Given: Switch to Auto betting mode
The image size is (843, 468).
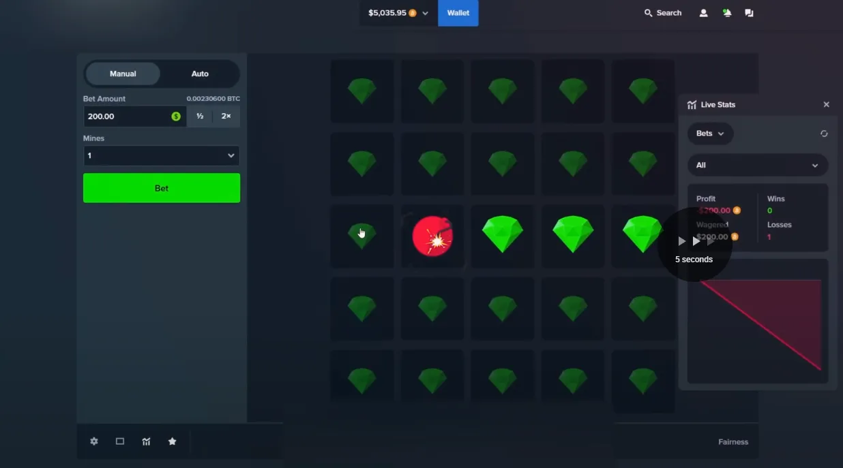Looking at the screenshot, I should [x=200, y=74].
